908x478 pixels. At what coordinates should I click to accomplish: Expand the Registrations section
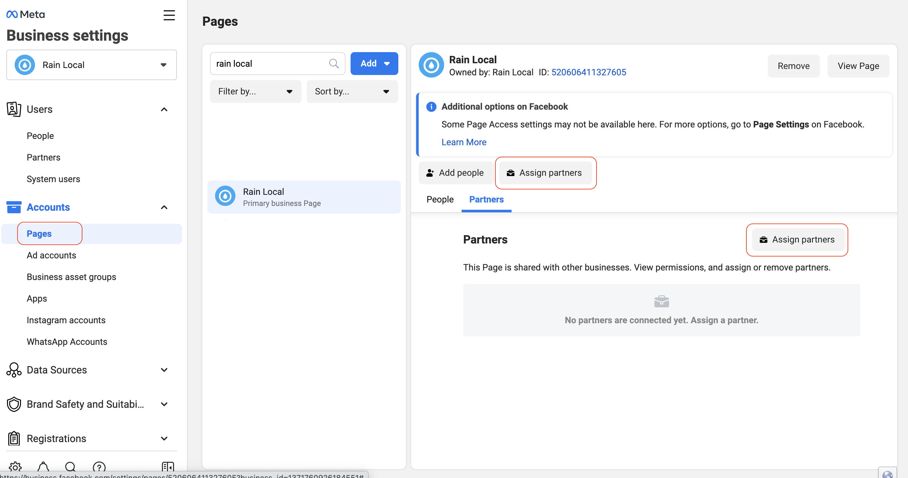[164, 439]
